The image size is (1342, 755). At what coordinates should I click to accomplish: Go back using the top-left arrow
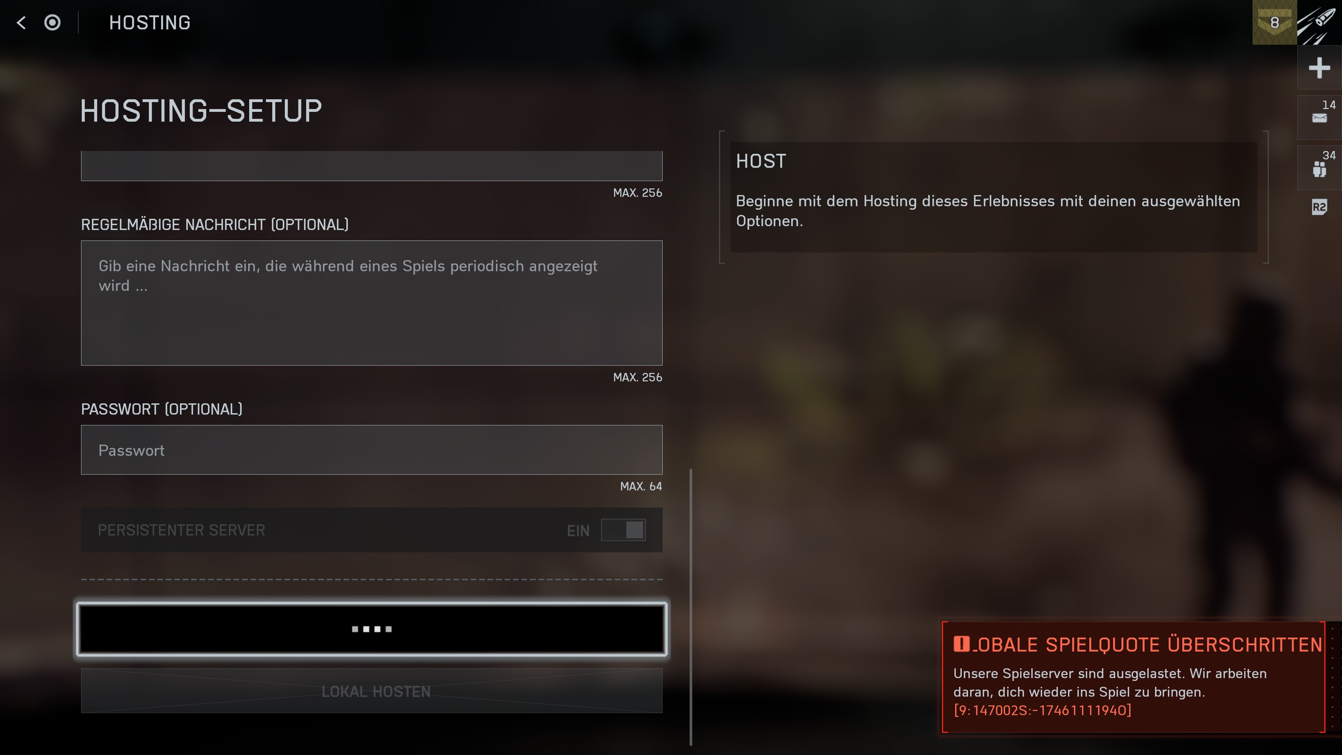pyautogui.click(x=21, y=22)
